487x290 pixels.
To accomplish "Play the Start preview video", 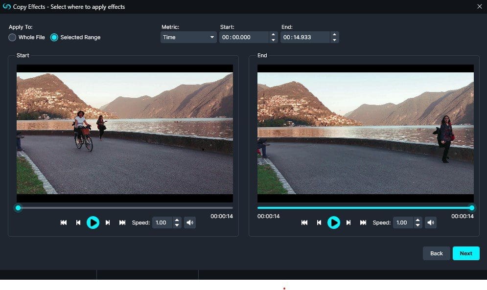I will click(x=93, y=223).
